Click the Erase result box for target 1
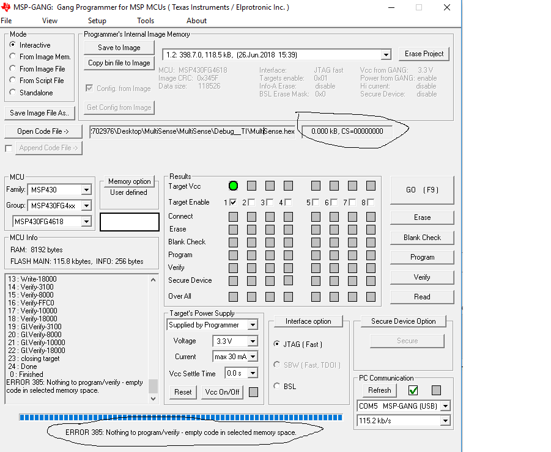The image size is (551, 452). point(233,230)
